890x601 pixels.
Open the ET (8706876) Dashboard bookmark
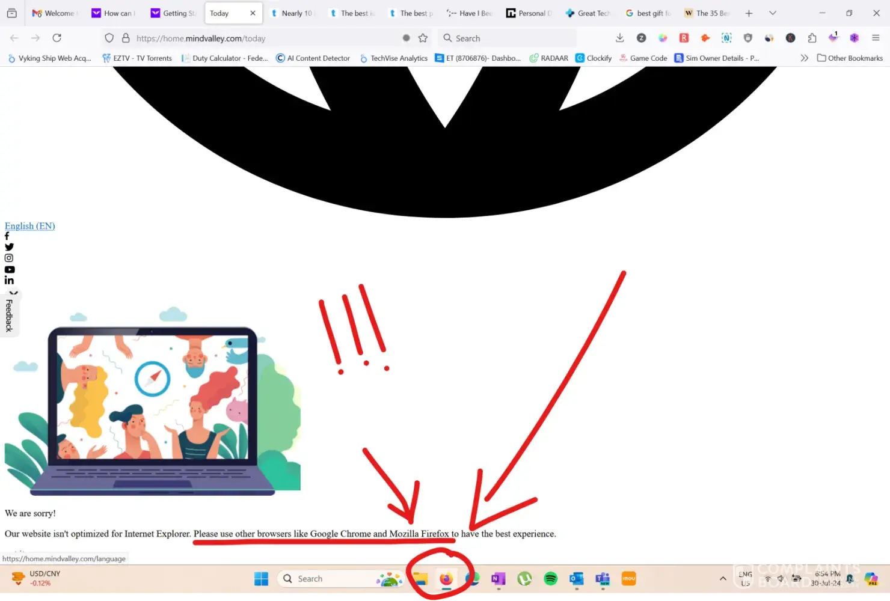[x=478, y=58]
